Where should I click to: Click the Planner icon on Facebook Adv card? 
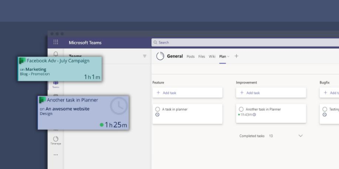(22, 61)
